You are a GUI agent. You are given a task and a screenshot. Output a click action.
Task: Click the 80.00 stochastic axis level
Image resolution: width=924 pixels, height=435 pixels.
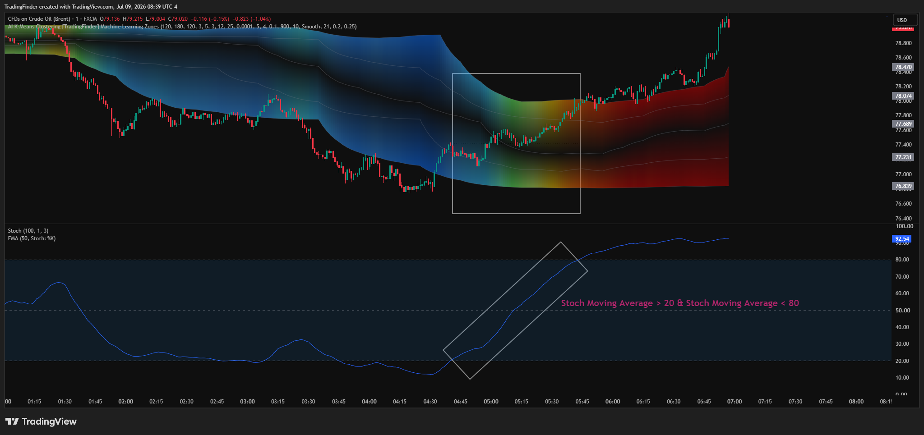tap(902, 260)
